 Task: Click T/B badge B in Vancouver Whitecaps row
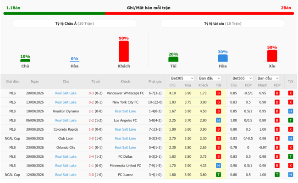tap(218, 93)
